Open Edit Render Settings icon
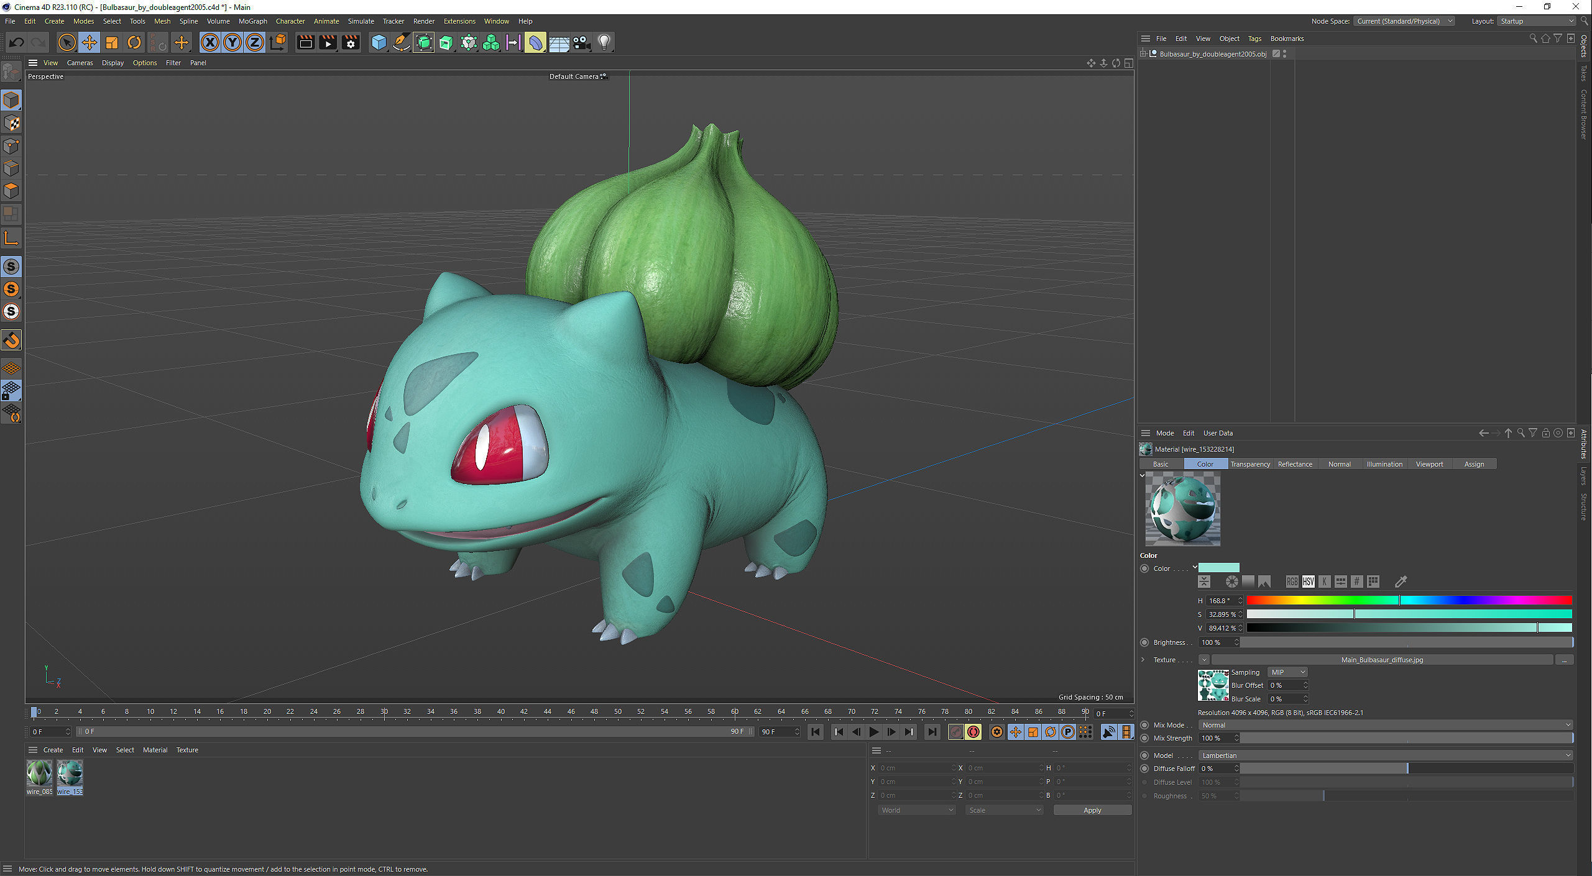Screen dimensions: 1592x876 [351, 42]
